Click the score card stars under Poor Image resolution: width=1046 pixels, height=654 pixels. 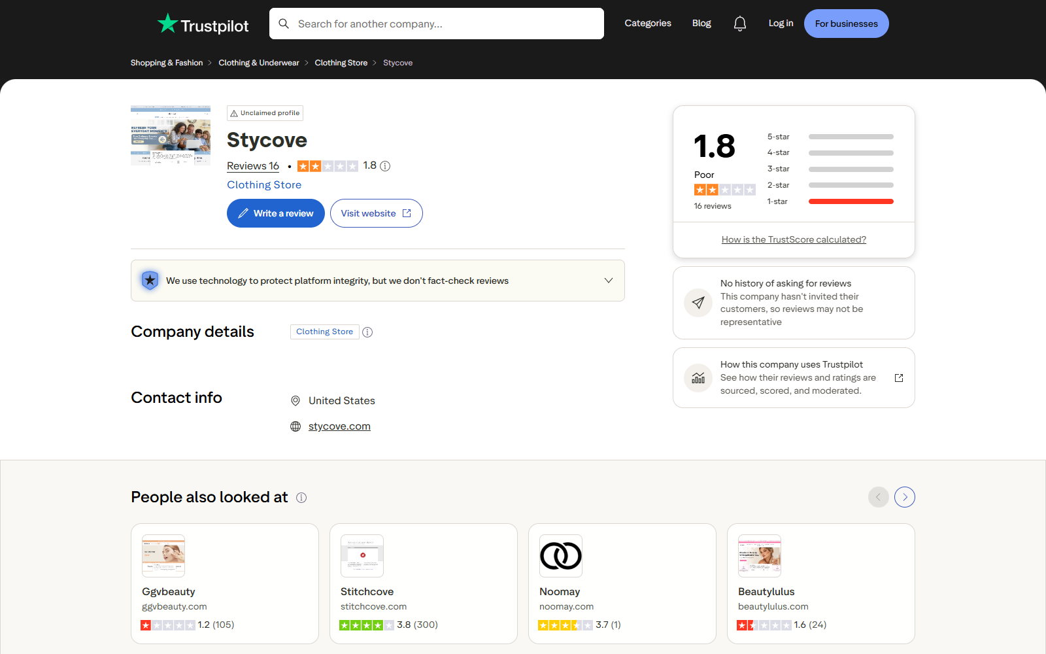click(x=725, y=190)
